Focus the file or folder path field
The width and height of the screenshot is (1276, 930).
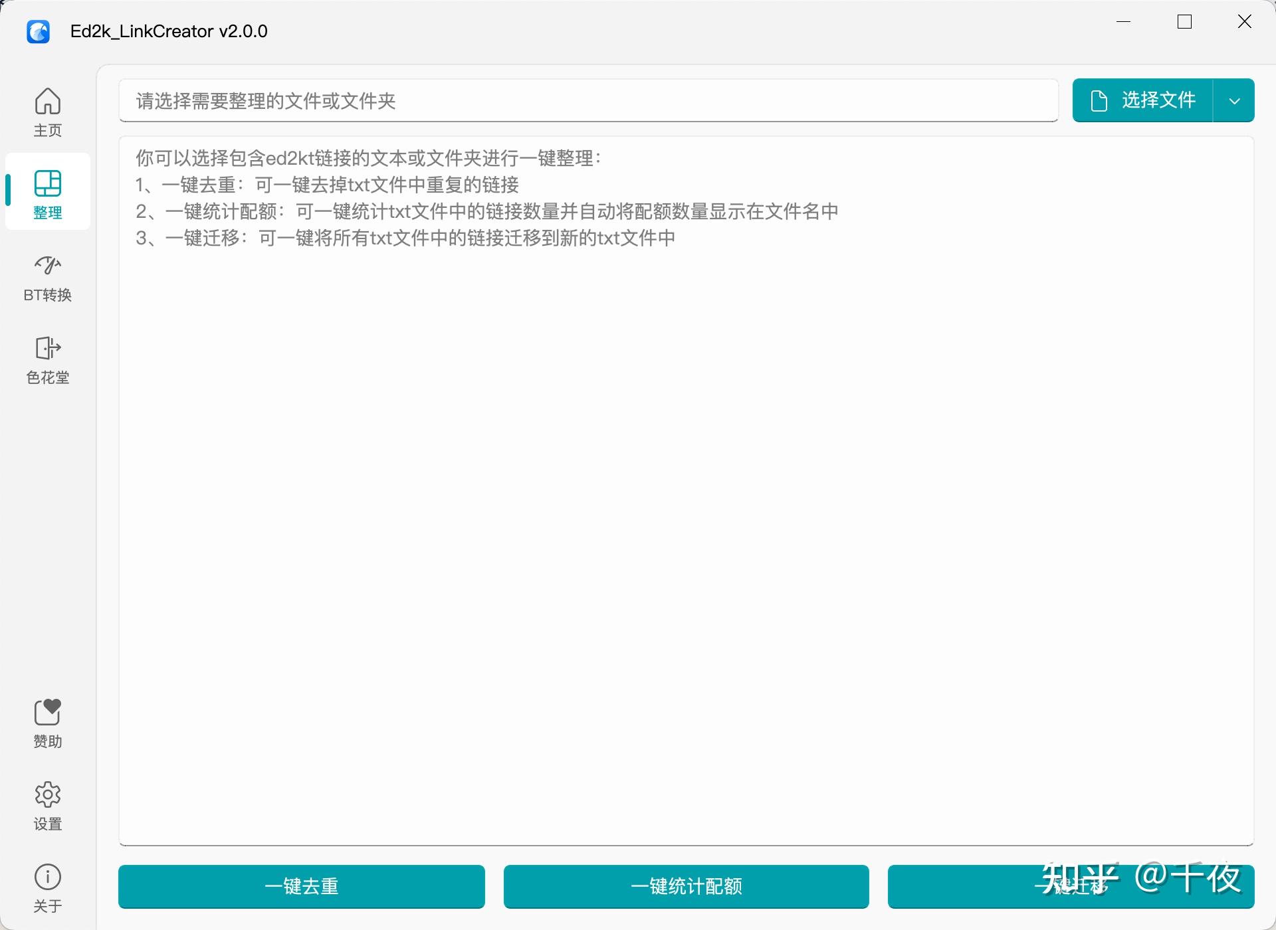point(589,100)
